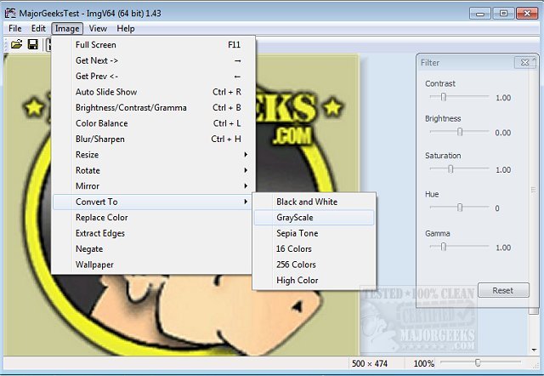544x376 pixels.
Task: Click the Filter panel title
Action: tap(430, 63)
